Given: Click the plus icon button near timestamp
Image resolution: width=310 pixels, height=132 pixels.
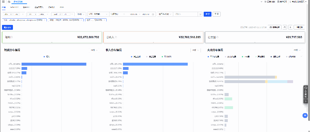Looking at the screenshot, I should pos(290,27).
